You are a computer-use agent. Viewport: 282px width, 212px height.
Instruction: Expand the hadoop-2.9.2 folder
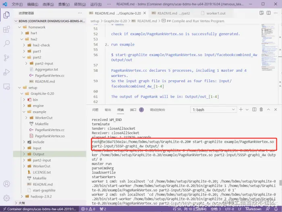50,196
